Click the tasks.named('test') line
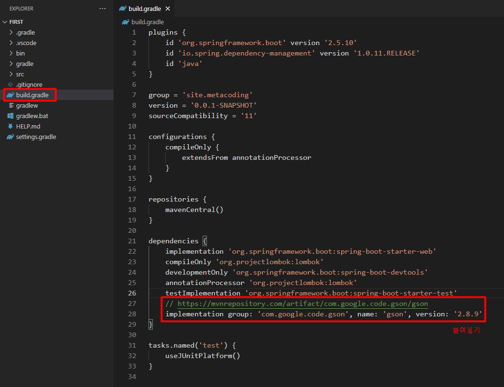 coord(192,345)
